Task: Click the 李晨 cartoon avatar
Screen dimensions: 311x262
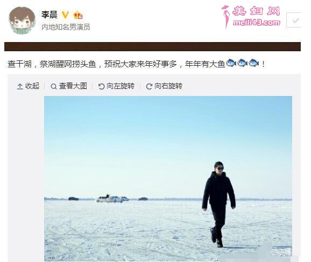Action: point(22,20)
